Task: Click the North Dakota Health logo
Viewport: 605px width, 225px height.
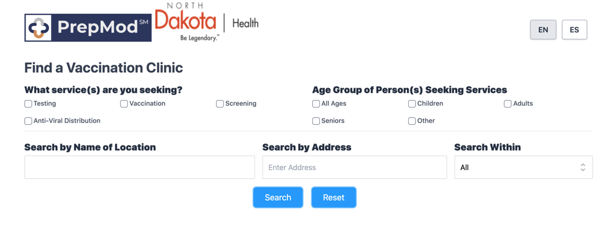Action: [206, 22]
